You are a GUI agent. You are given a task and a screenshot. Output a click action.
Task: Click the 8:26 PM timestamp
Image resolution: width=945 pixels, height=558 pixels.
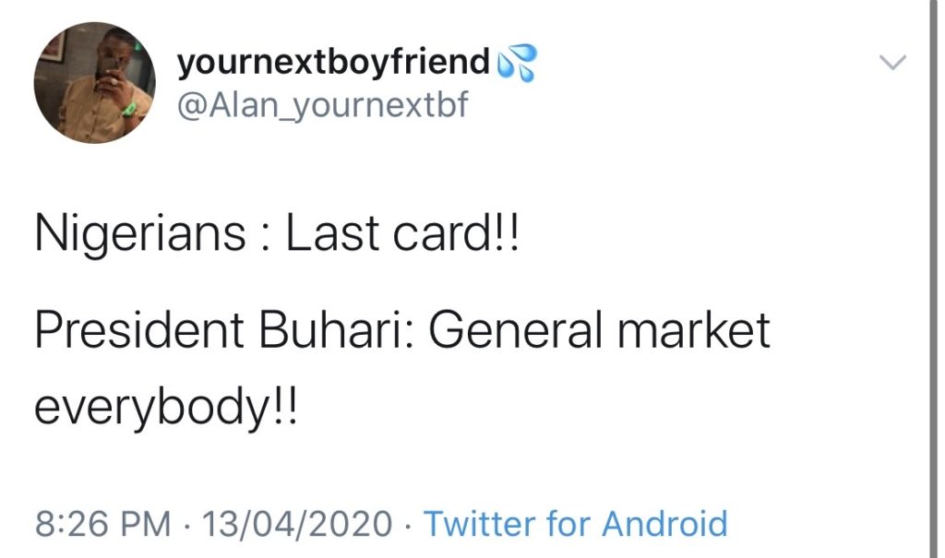point(102,524)
